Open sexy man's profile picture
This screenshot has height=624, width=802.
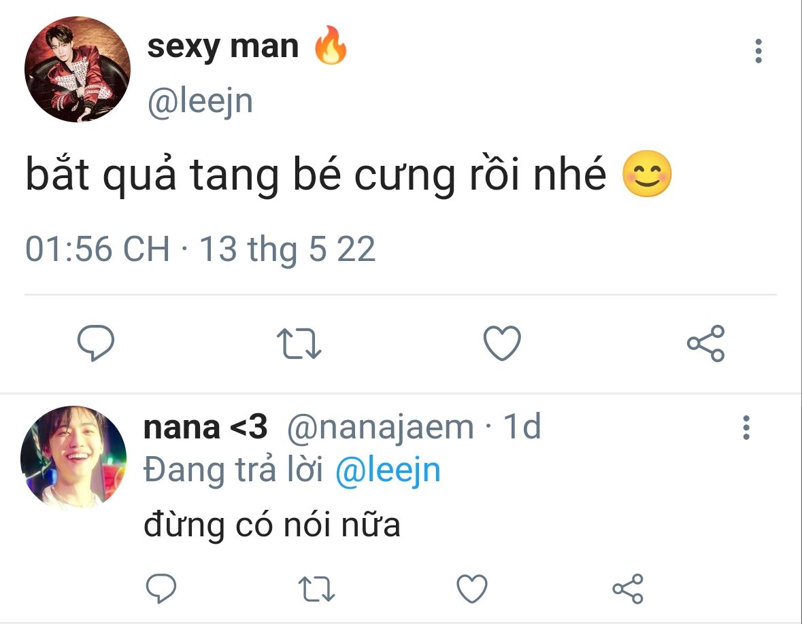77,70
